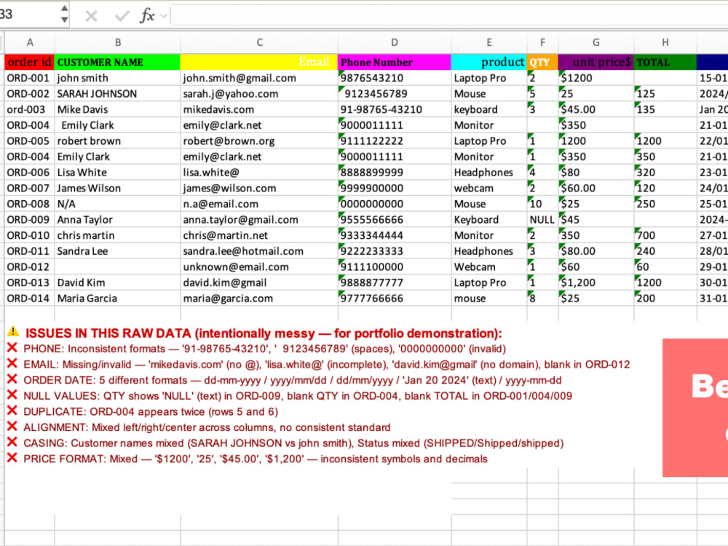Select cell 'robert brown'
The image size is (728, 546).
pyautogui.click(x=117, y=141)
